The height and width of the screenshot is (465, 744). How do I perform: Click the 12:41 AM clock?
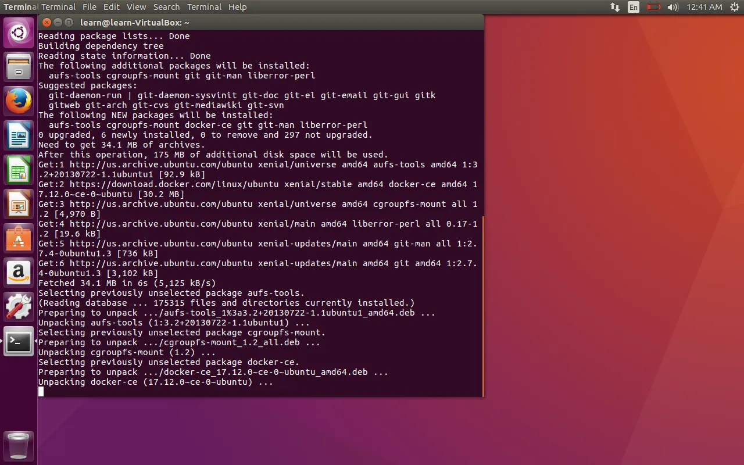point(704,7)
